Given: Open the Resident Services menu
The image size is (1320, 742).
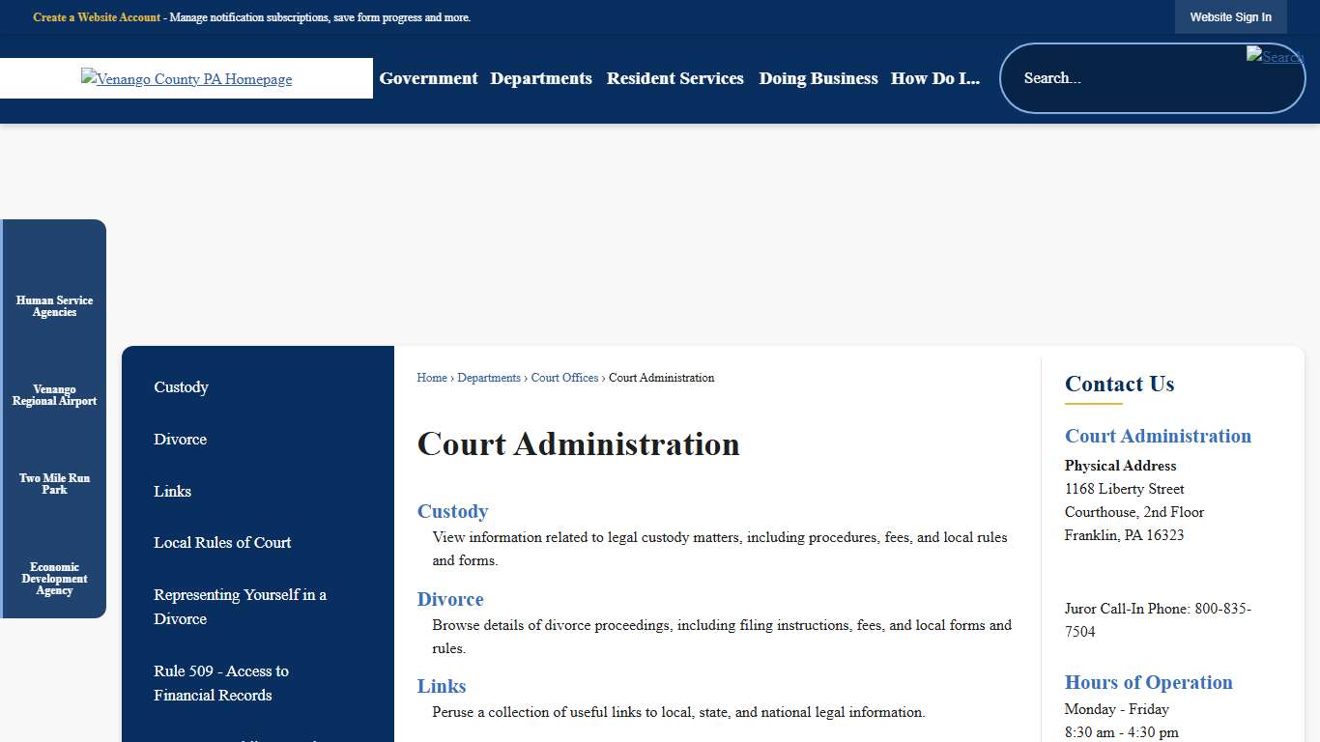Looking at the screenshot, I should pyautogui.click(x=674, y=78).
